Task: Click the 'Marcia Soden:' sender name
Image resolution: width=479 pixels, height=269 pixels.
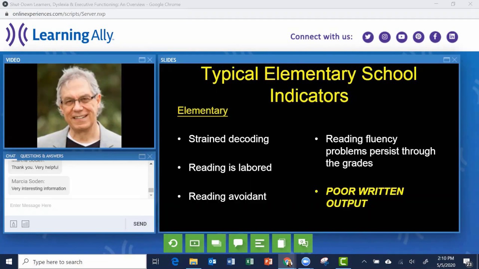Action: [x=28, y=181]
